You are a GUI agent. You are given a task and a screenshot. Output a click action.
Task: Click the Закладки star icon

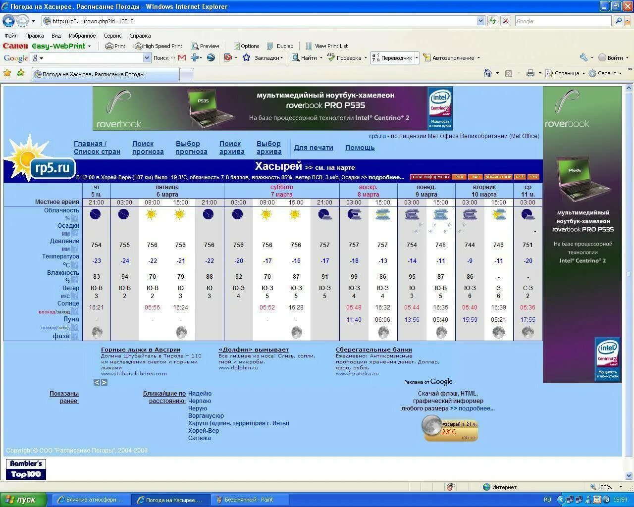[x=246, y=57]
